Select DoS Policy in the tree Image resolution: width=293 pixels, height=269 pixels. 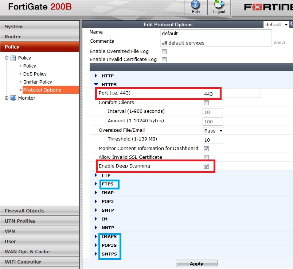pyautogui.click(x=35, y=74)
